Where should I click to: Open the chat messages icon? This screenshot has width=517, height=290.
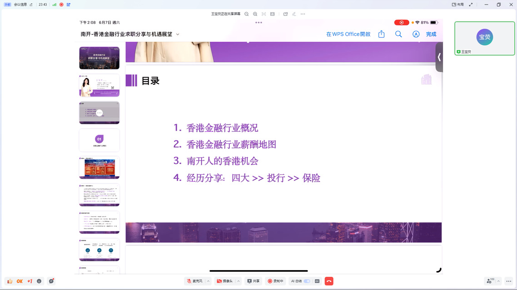coord(51,281)
